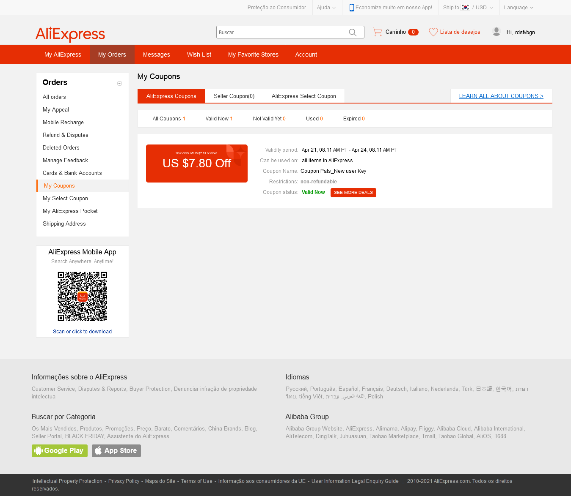Click the South Korea flag icon

pyautogui.click(x=465, y=8)
